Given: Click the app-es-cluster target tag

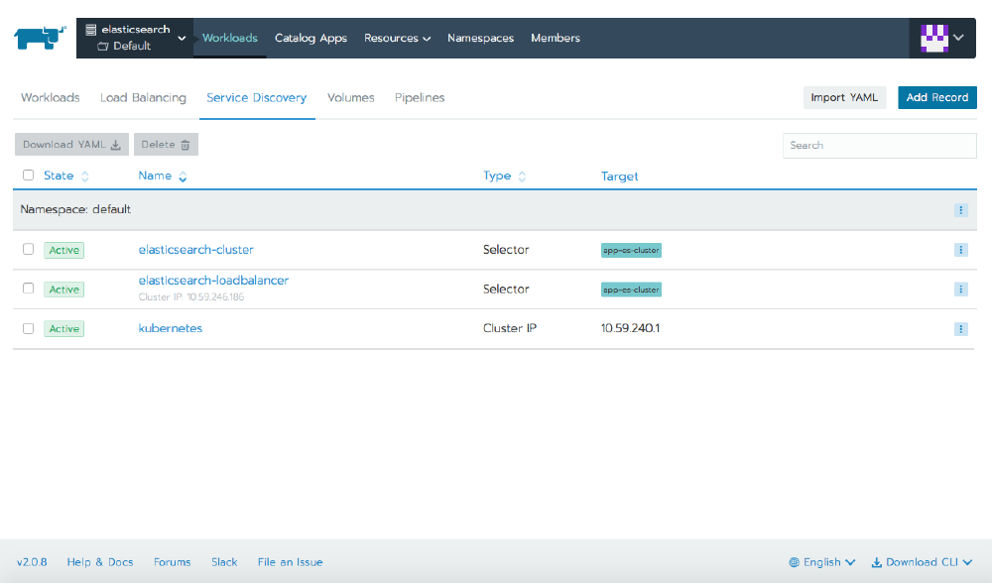Looking at the screenshot, I should pos(631,250).
